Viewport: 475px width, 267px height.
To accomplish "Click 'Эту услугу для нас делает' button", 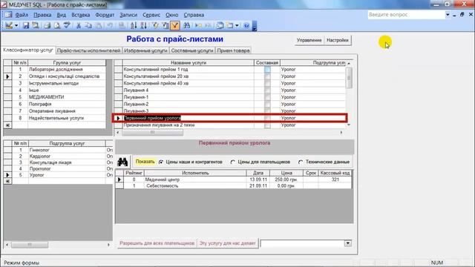I will pyautogui.click(x=228, y=243).
